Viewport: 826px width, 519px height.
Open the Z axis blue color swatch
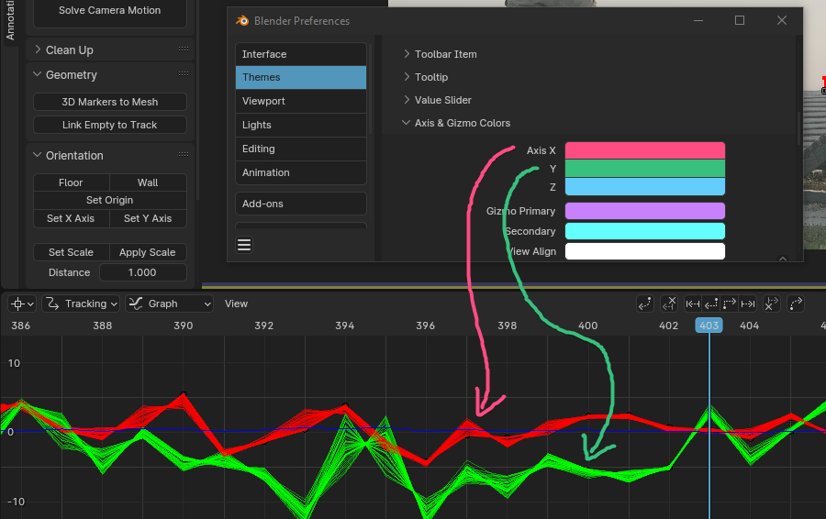pyautogui.click(x=645, y=187)
